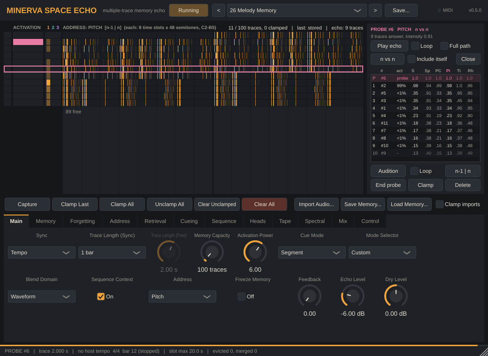Click the Audition button

point(388,171)
